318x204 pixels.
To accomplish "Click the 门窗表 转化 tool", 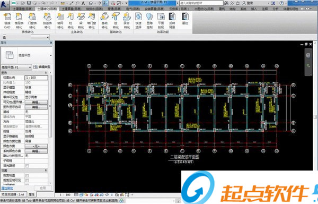I will [x=32, y=21].
